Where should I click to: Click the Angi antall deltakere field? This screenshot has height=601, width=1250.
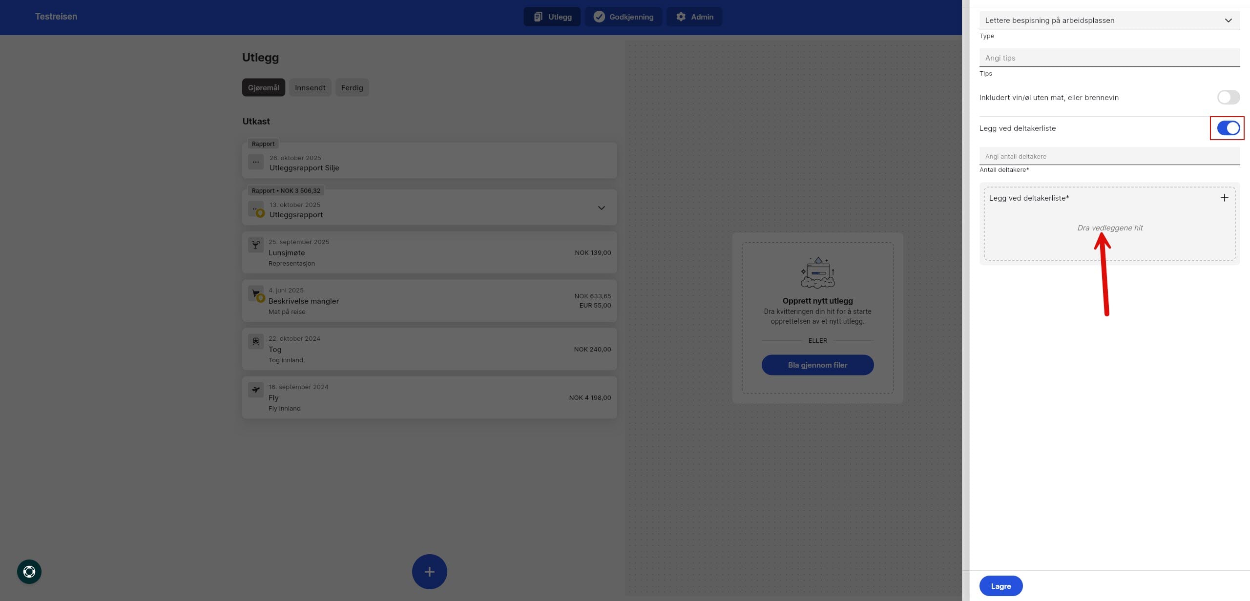pos(1109,157)
